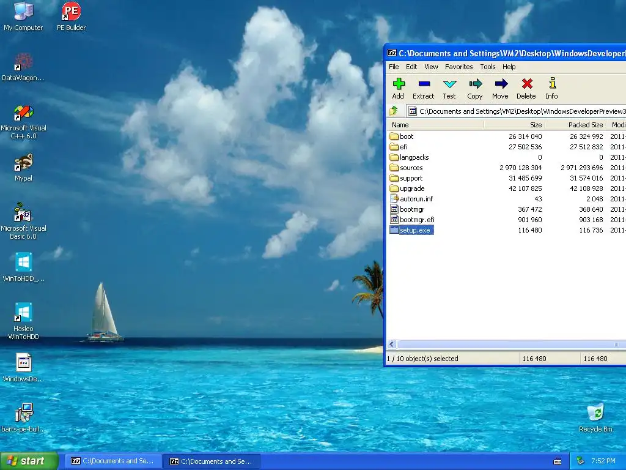
Task: Click the 7-Zip address path field
Action: click(x=516, y=111)
